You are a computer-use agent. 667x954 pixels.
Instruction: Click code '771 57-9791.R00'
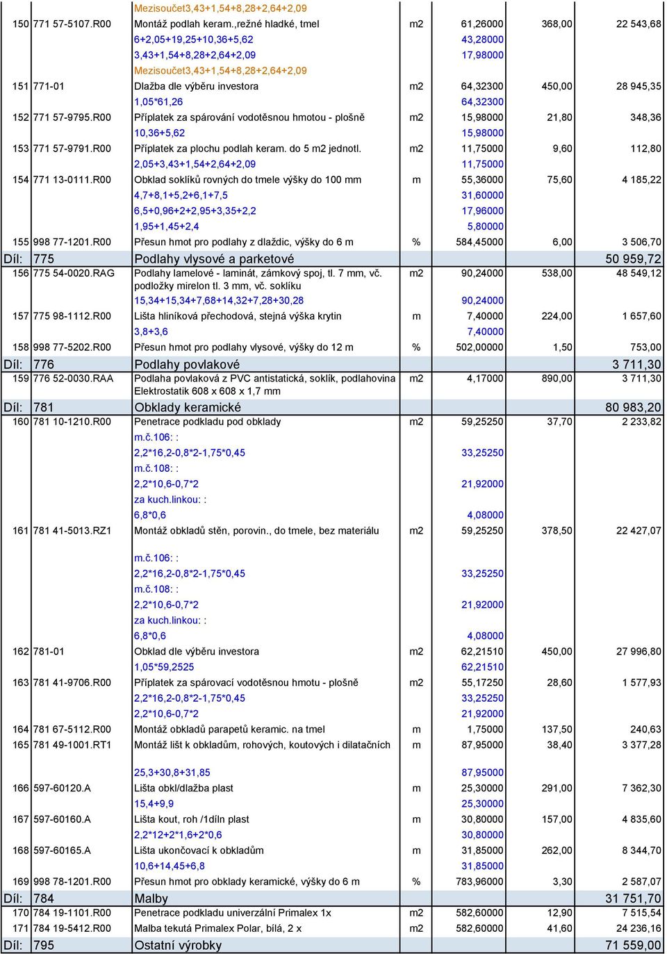pos(72,148)
